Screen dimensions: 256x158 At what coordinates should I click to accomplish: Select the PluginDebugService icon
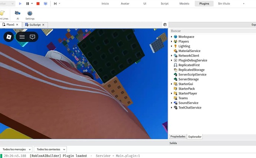pyautogui.click(x=175, y=60)
